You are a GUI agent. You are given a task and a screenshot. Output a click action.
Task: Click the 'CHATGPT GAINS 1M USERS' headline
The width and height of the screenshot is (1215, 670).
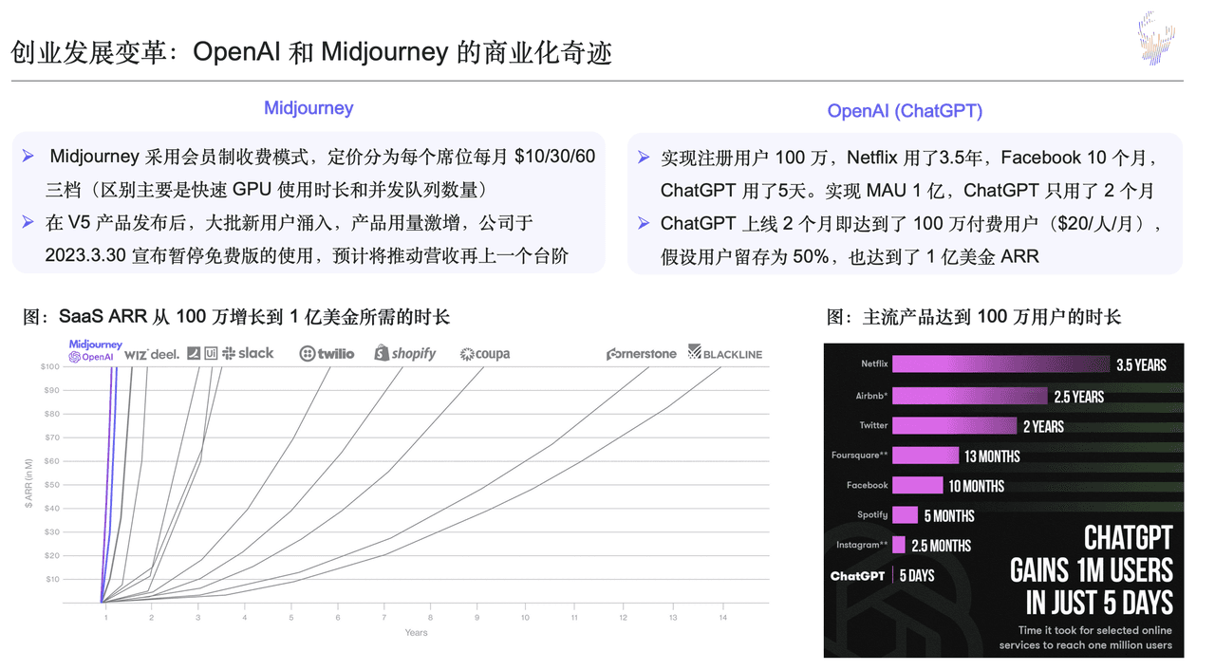[1092, 570]
